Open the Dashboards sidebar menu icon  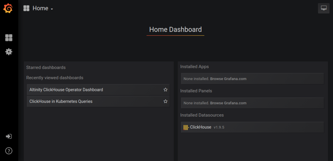point(9,38)
